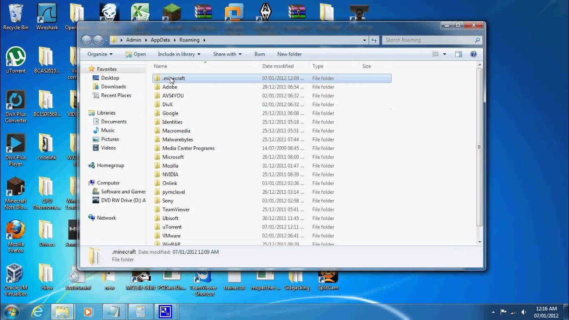Click the Explorer Forward button
This screenshot has height=320, width=569.
coord(98,40)
